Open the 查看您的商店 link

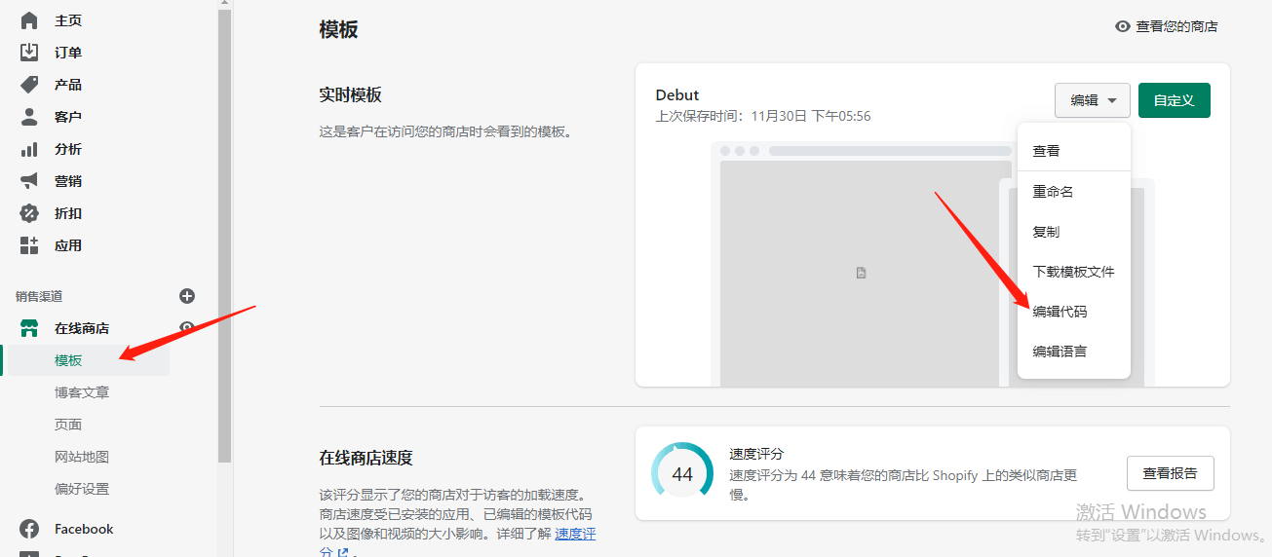click(1176, 26)
